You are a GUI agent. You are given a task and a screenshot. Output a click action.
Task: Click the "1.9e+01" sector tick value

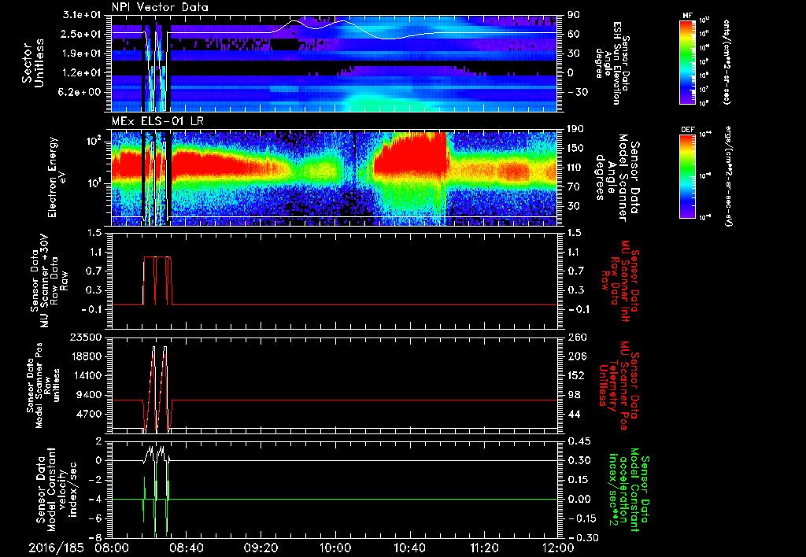(82, 53)
